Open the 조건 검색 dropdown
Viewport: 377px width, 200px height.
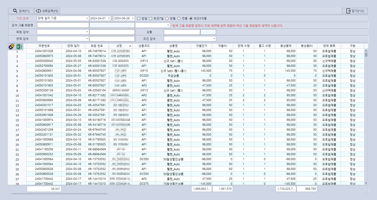click(214, 39)
